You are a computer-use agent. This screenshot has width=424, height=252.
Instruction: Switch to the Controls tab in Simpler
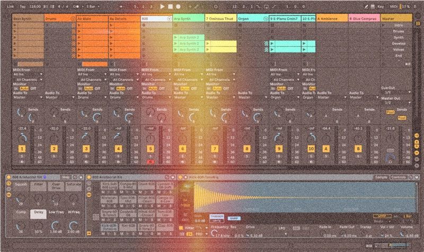[399, 177]
